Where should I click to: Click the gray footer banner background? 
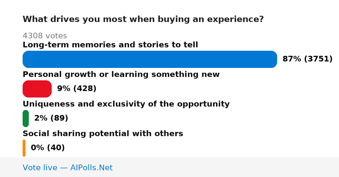[x=226, y=167]
